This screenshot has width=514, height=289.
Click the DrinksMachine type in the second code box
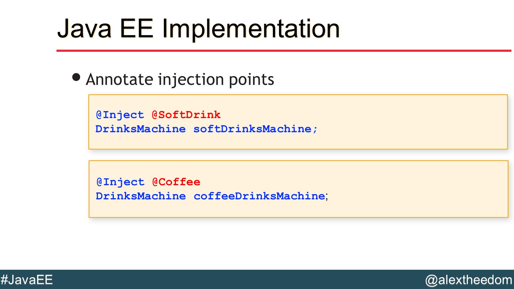tap(141, 196)
